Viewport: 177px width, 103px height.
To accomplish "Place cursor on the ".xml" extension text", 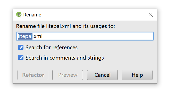I will pos(38,36).
